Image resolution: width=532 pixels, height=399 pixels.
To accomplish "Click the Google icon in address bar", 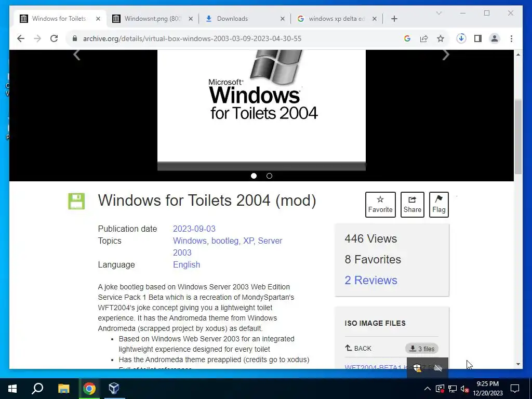I will (407, 38).
